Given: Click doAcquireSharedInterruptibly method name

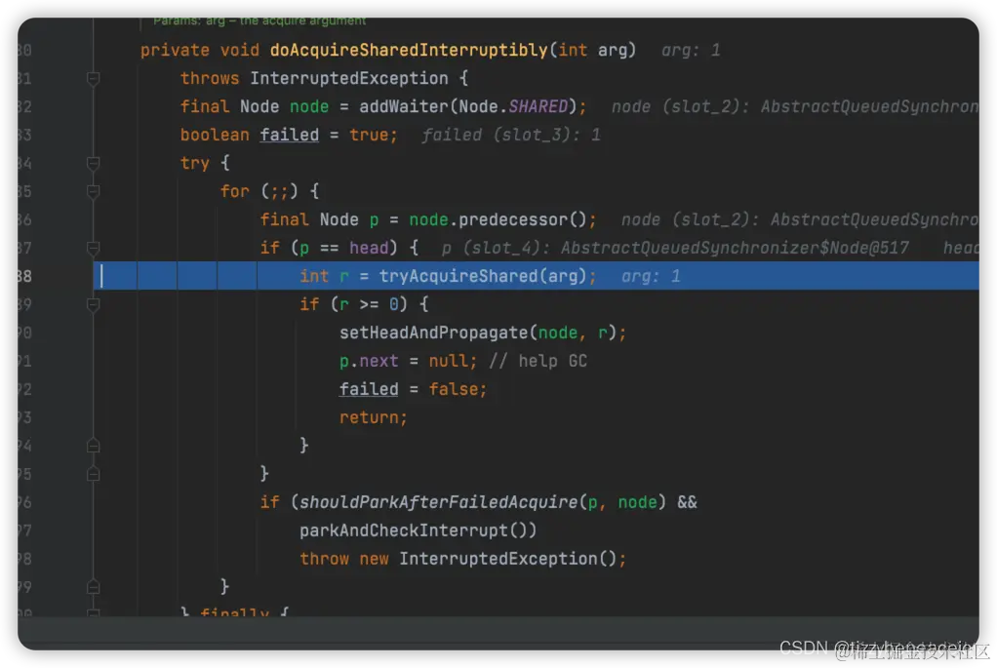Looking at the screenshot, I should [408, 50].
